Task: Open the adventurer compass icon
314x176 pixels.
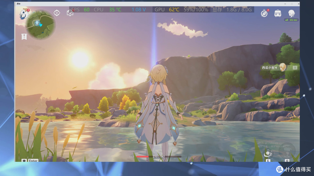Action: pos(264,13)
